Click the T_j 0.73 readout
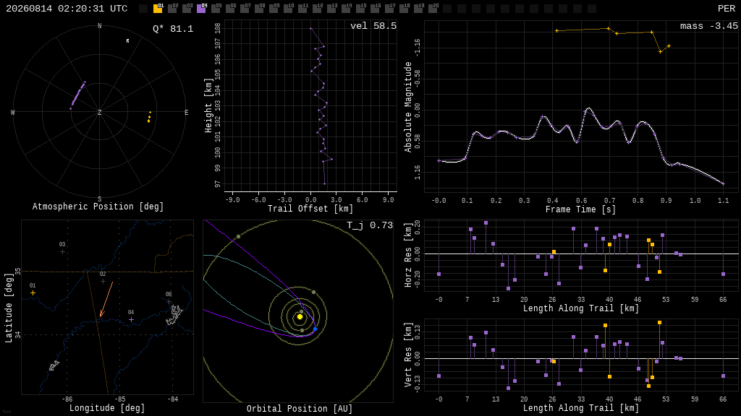The image size is (741, 416). point(370,225)
